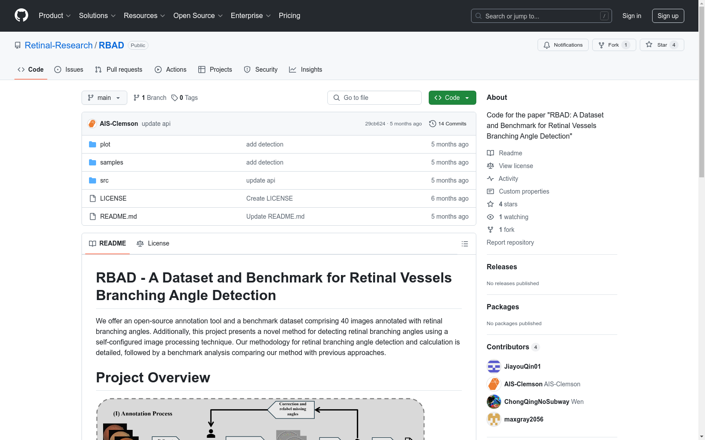Open the green Code dropdown button

point(453,98)
